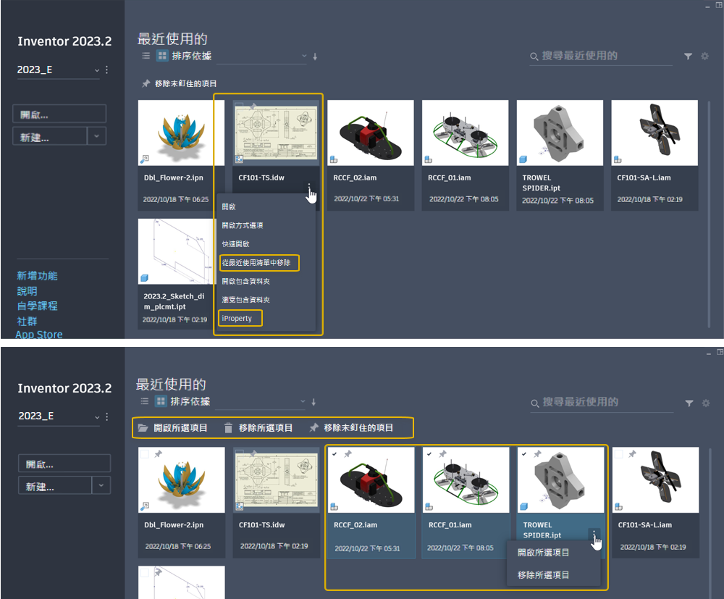
Task: Switch to grid view in upper window
Action: [162, 56]
